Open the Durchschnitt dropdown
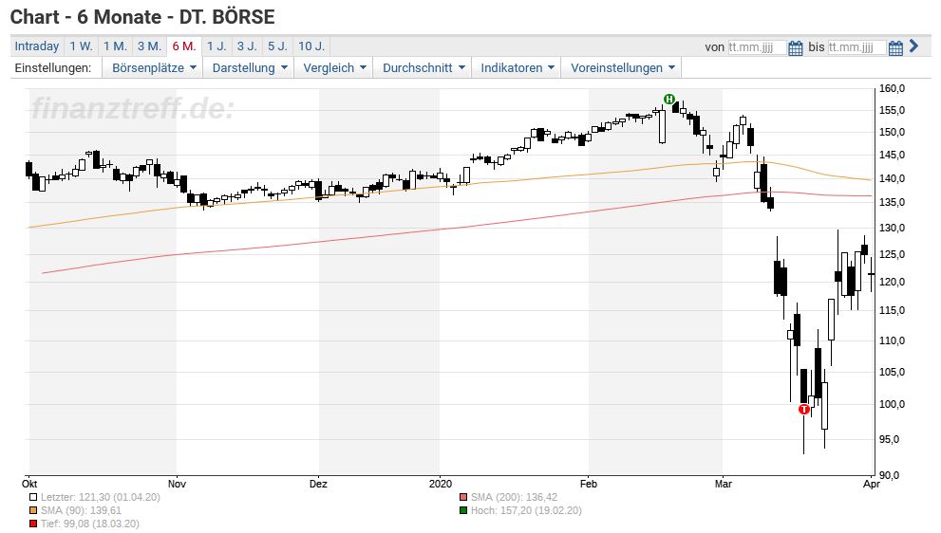 click(423, 67)
